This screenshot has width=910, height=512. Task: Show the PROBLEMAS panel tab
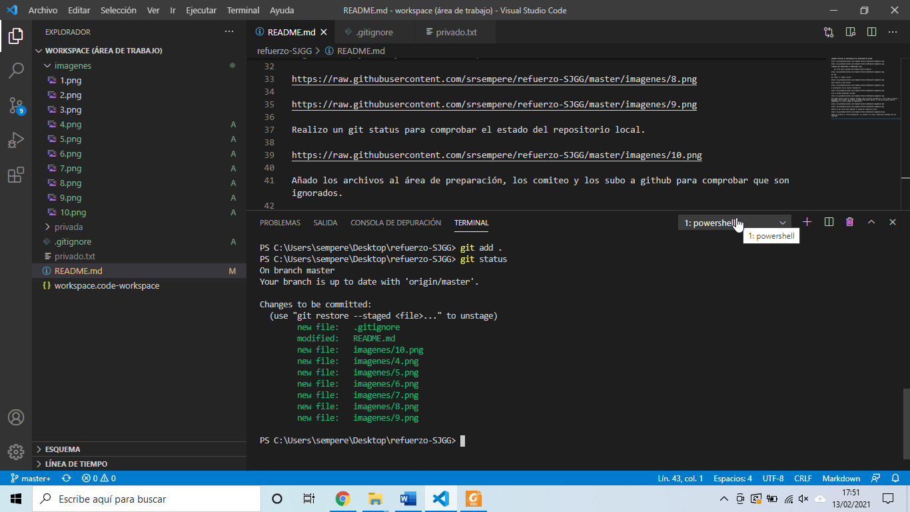(x=280, y=223)
